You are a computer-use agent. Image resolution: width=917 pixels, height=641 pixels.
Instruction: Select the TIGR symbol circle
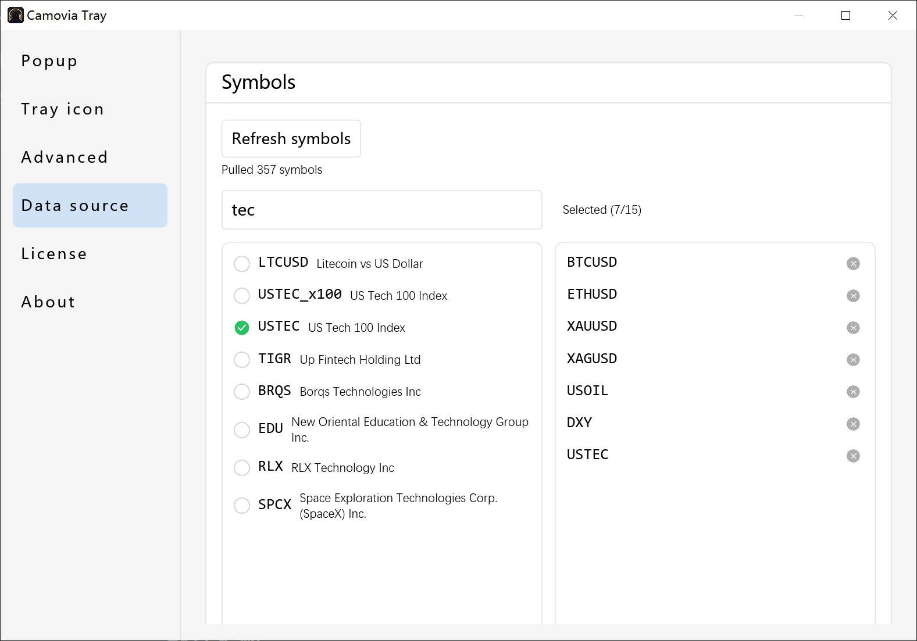[x=242, y=360]
